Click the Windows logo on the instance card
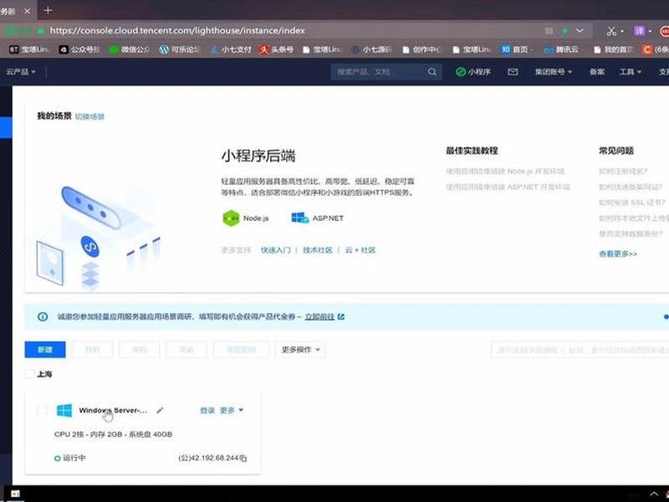 (64, 411)
